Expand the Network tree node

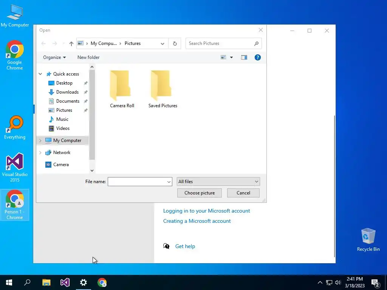[x=40, y=153]
